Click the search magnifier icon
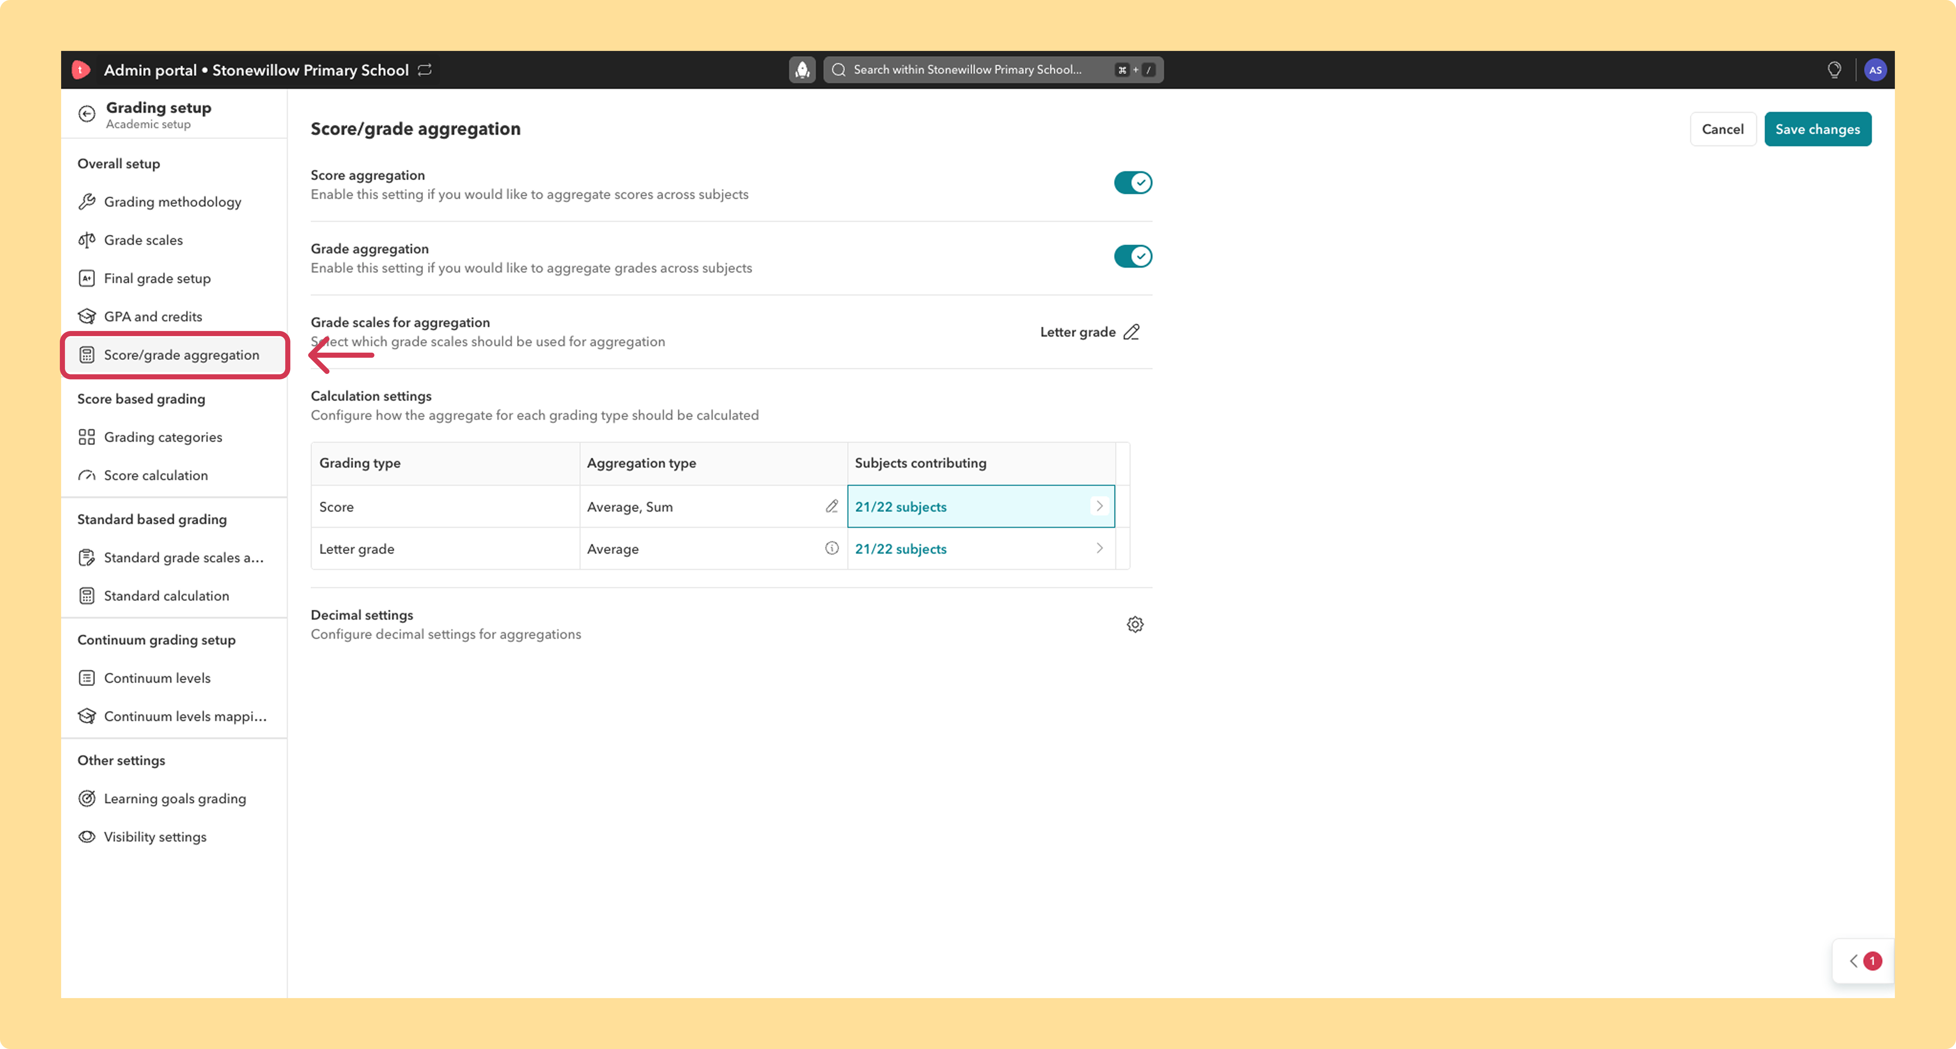This screenshot has width=1956, height=1049. click(839, 70)
